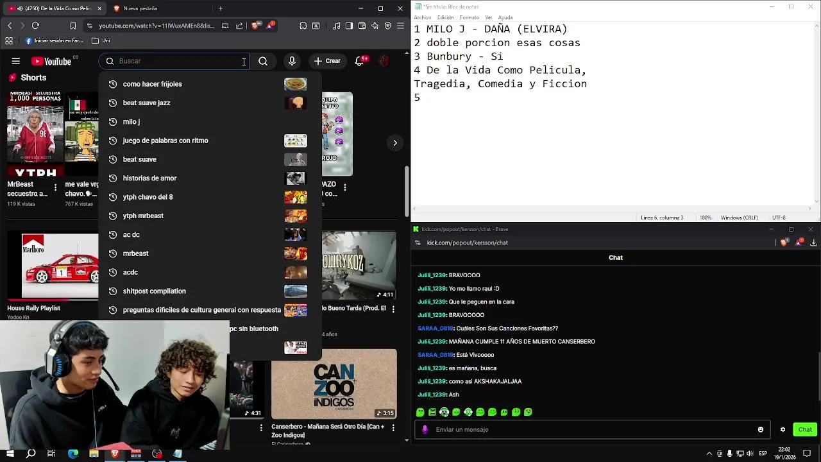Click the Enviar un mensaje chat field
821x462 pixels.
(593, 429)
